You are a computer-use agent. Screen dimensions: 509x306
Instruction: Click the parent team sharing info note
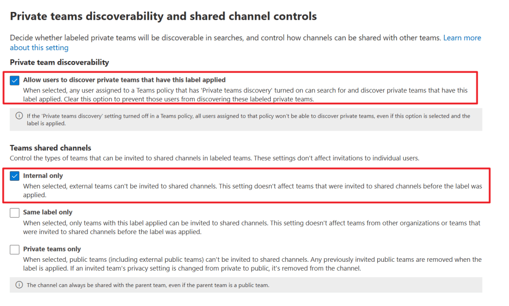246,285
